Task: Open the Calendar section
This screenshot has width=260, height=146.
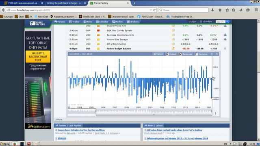Action: (102, 21)
